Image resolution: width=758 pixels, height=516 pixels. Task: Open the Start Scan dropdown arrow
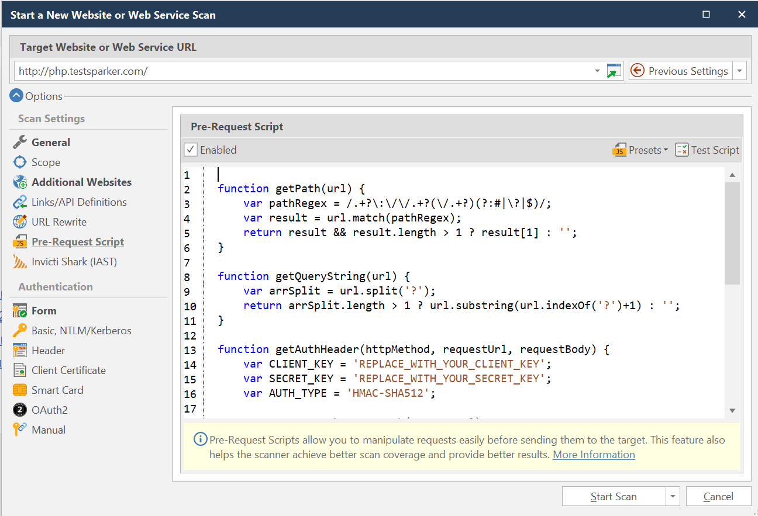point(673,497)
